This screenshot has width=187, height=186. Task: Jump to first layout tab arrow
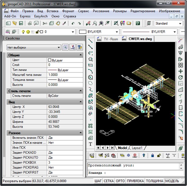(x=98, y=148)
